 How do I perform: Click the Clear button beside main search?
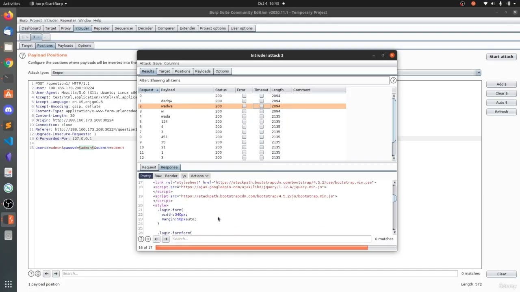501,274
